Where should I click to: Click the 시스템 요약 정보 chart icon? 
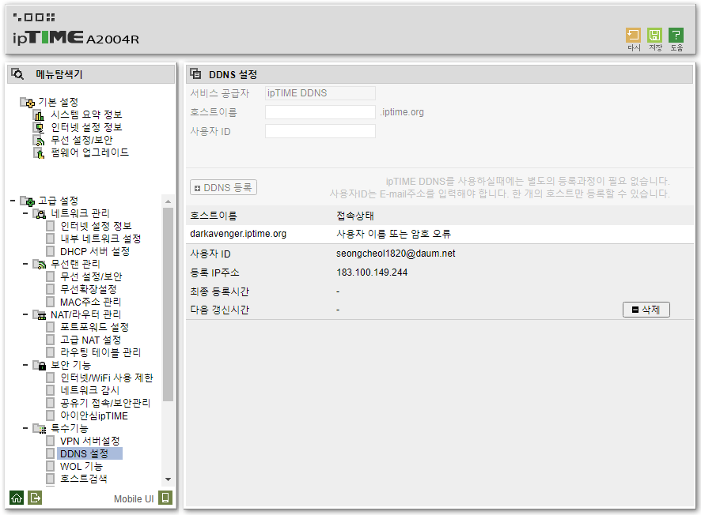[39, 115]
